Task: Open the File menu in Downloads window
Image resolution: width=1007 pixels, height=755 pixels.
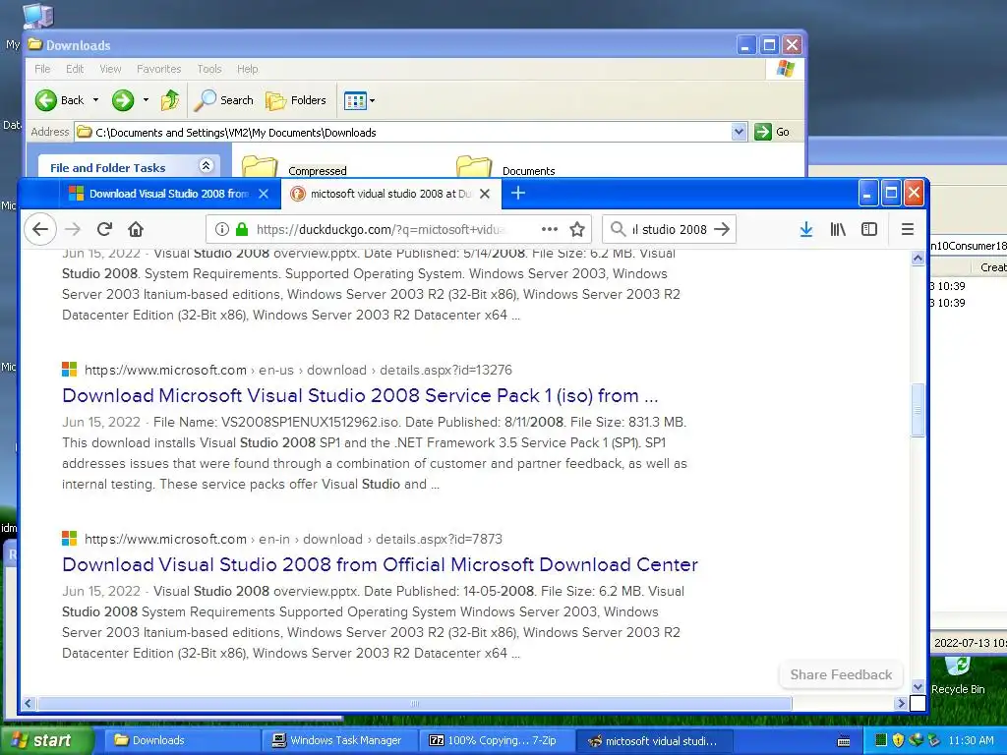Action: click(42, 69)
